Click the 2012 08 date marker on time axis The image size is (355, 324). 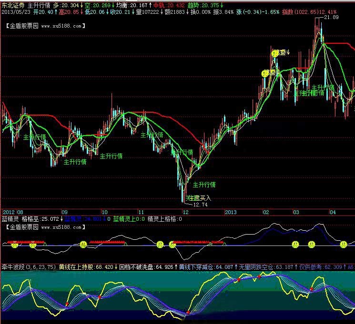tap(13, 212)
